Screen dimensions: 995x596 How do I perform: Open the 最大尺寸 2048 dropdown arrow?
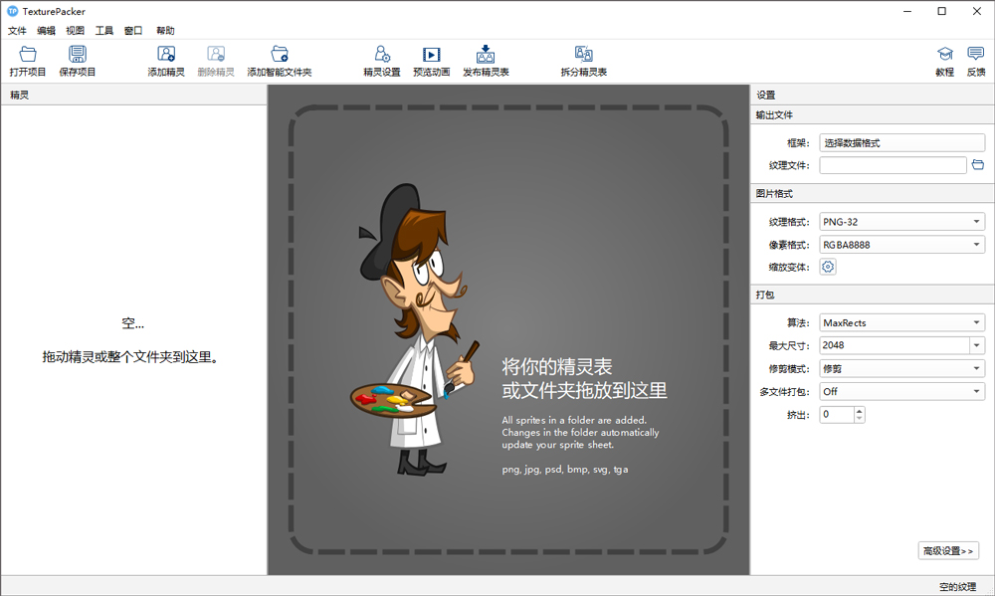point(977,345)
